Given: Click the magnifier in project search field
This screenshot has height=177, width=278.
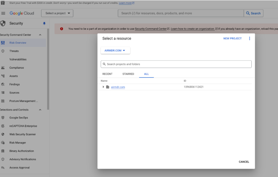Looking at the screenshot, I should pyautogui.click(x=104, y=64).
